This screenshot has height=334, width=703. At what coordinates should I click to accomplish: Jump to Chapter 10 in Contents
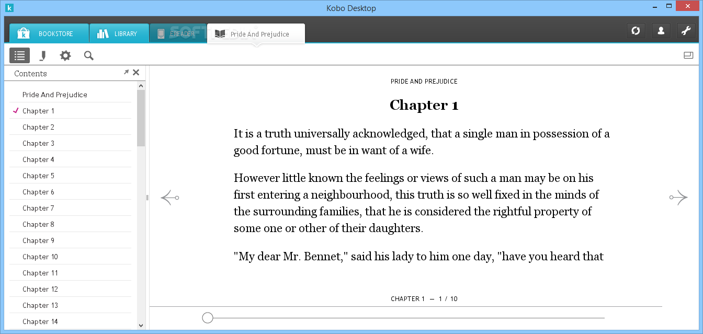point(70,257)
